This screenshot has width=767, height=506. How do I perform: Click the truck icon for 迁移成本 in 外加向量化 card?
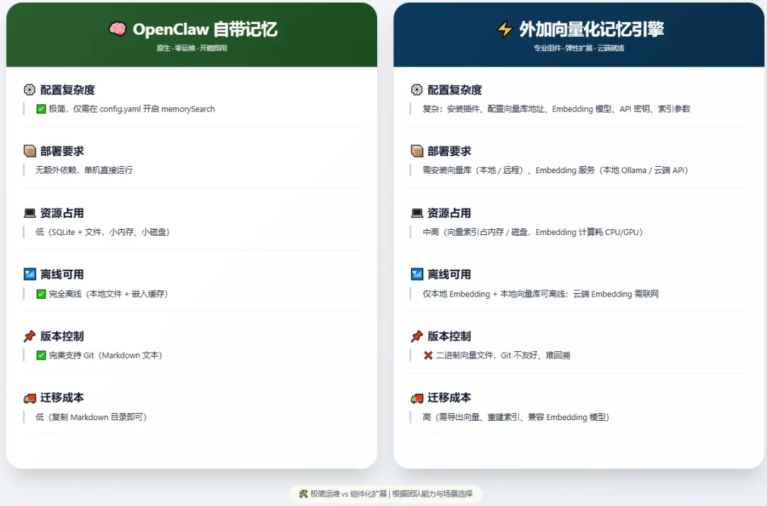click(x=417, y=398)
